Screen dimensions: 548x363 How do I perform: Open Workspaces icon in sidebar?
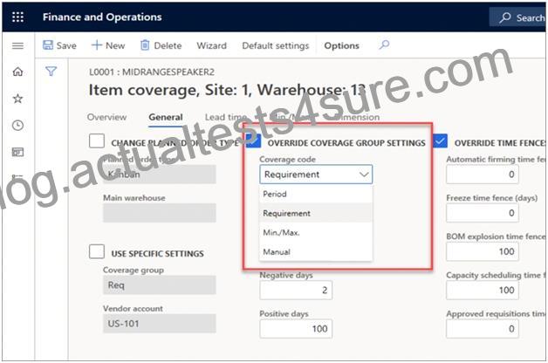point(17,152)
